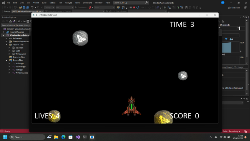Viewport: 250px width, 141px height.
Task: Open file with the folder icon
Action: click(x=20, y=7)
